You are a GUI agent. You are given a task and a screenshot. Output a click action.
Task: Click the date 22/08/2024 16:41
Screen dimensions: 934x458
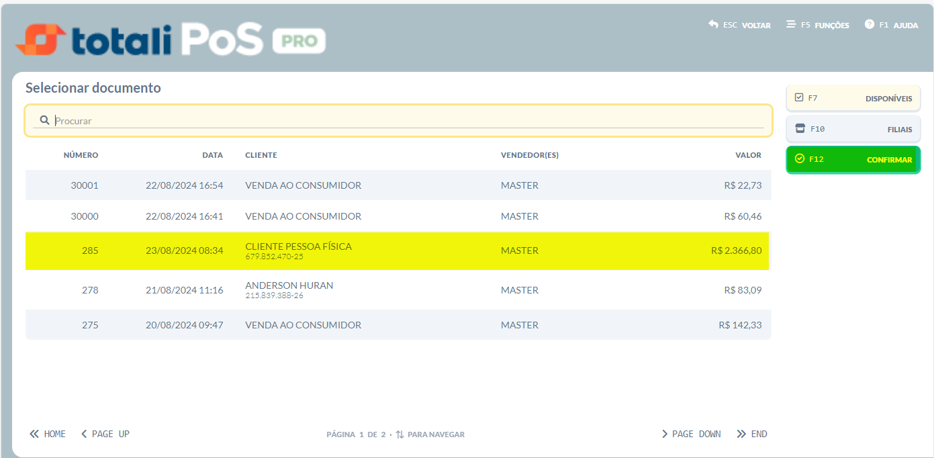pyautogui.click(x=185, y=216)
